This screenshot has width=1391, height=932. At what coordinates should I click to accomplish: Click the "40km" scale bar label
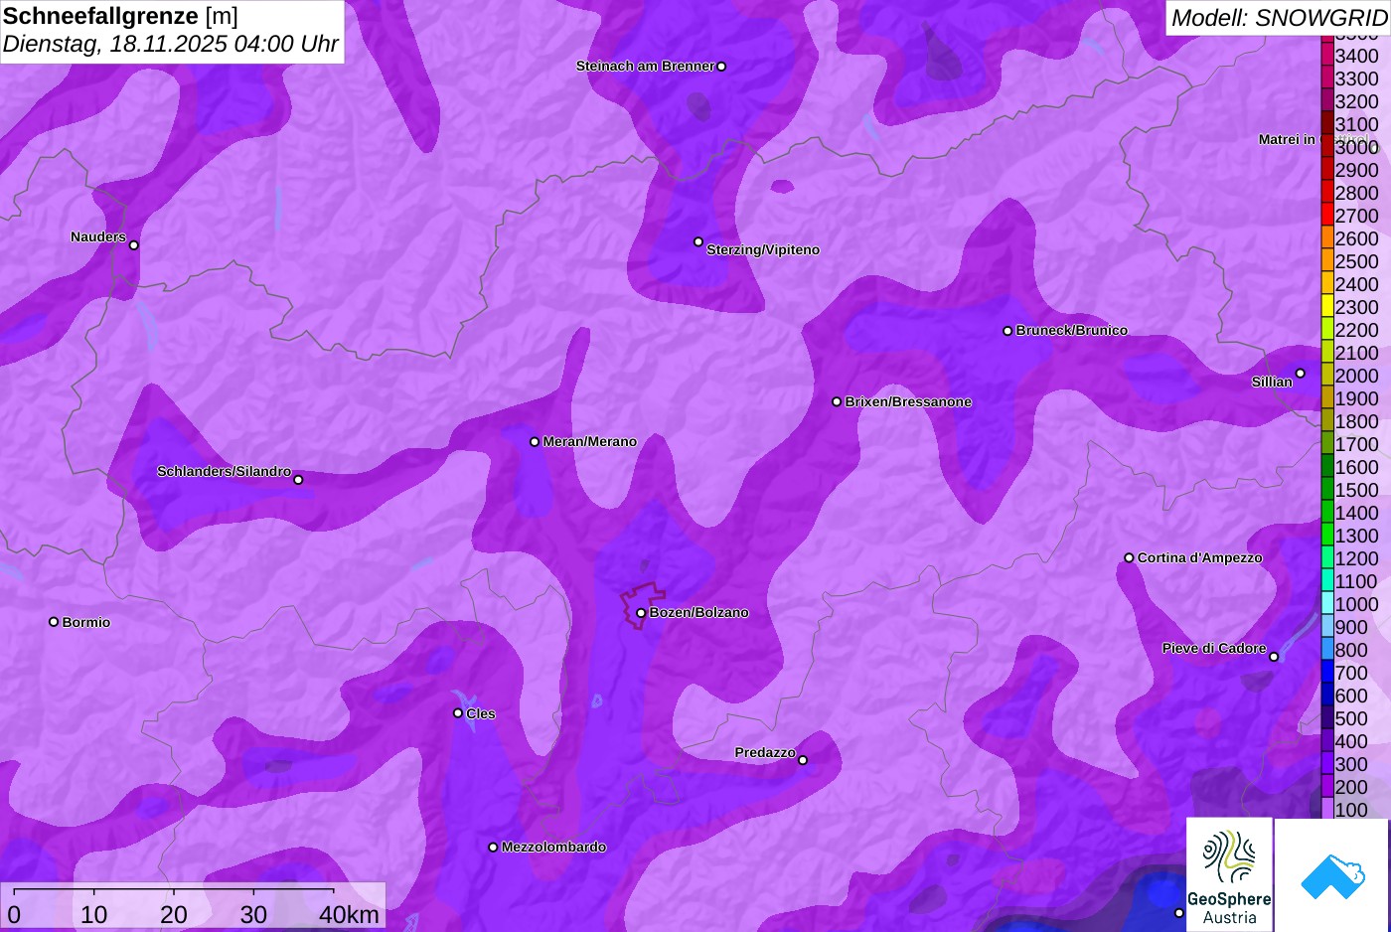[x=350, y=914]
